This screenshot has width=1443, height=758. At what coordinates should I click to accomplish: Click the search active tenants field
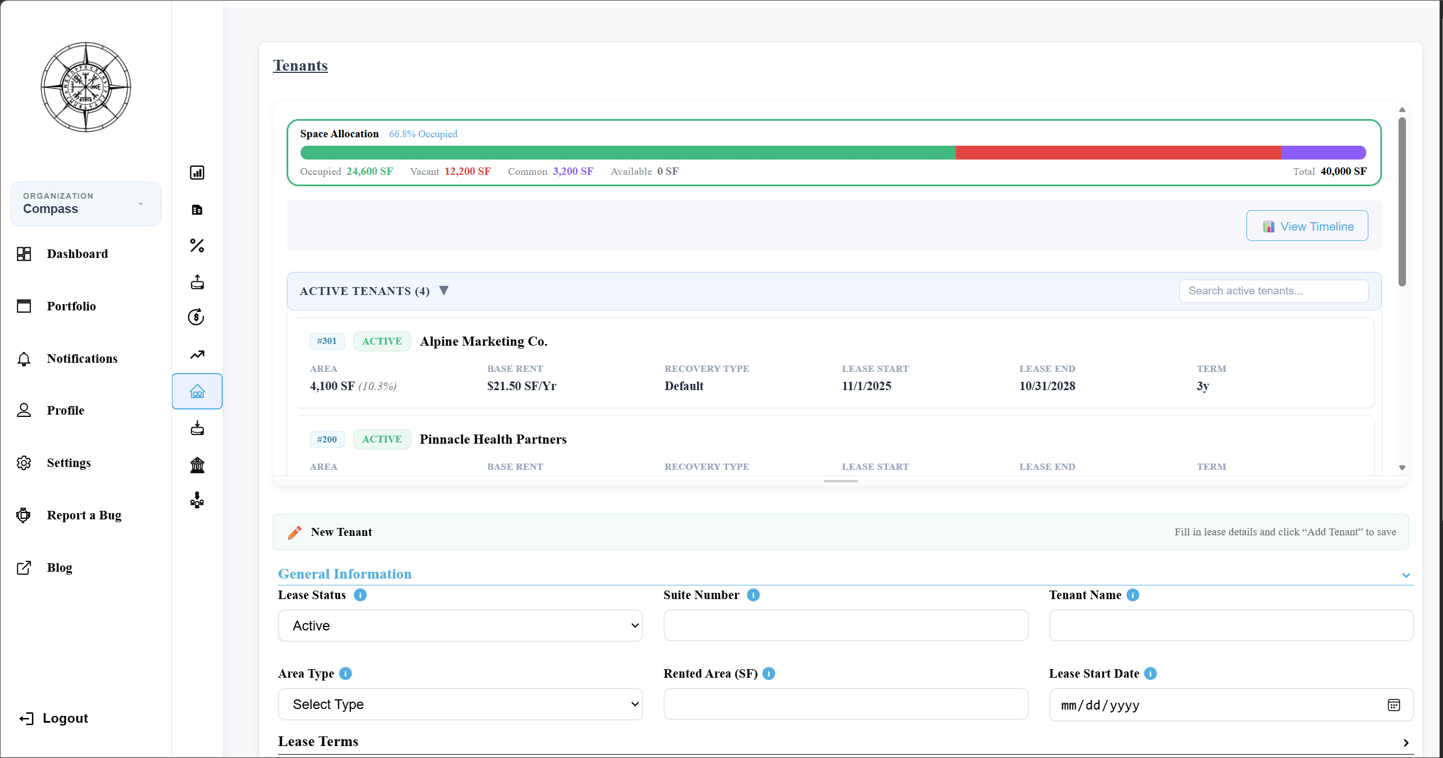1273,291
